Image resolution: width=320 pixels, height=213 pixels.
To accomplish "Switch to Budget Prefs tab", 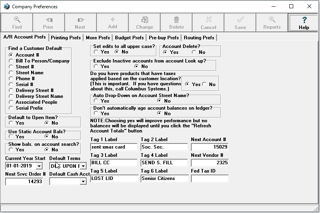I will [129, 38].
